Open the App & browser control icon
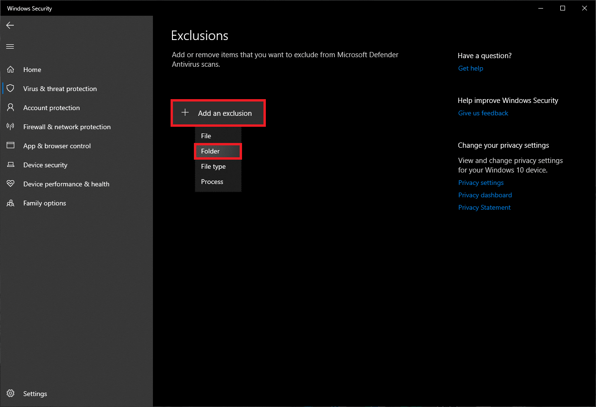Image resolution: width=596 pixels, height=407 pixels. pos(10,146)
